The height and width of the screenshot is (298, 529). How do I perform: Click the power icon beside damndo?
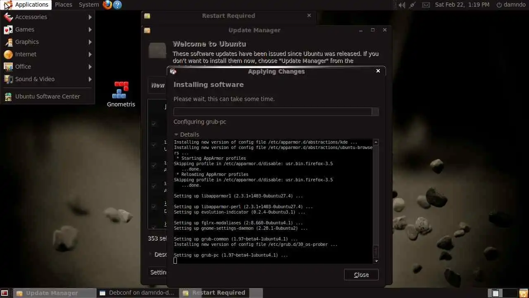[x=499, y=5]
